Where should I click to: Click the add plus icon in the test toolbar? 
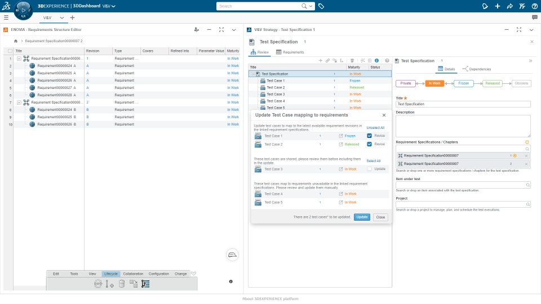pyautogui.click(x=321, y=60)
